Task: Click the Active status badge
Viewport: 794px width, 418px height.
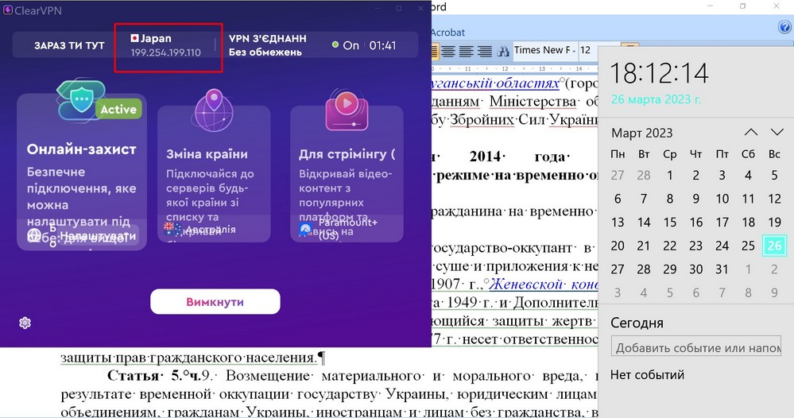Action: point(118,110)
